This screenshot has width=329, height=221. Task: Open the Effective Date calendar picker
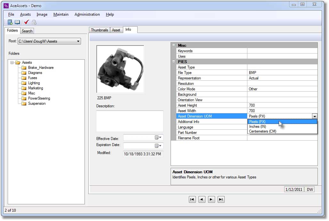(x=158, y=137)
